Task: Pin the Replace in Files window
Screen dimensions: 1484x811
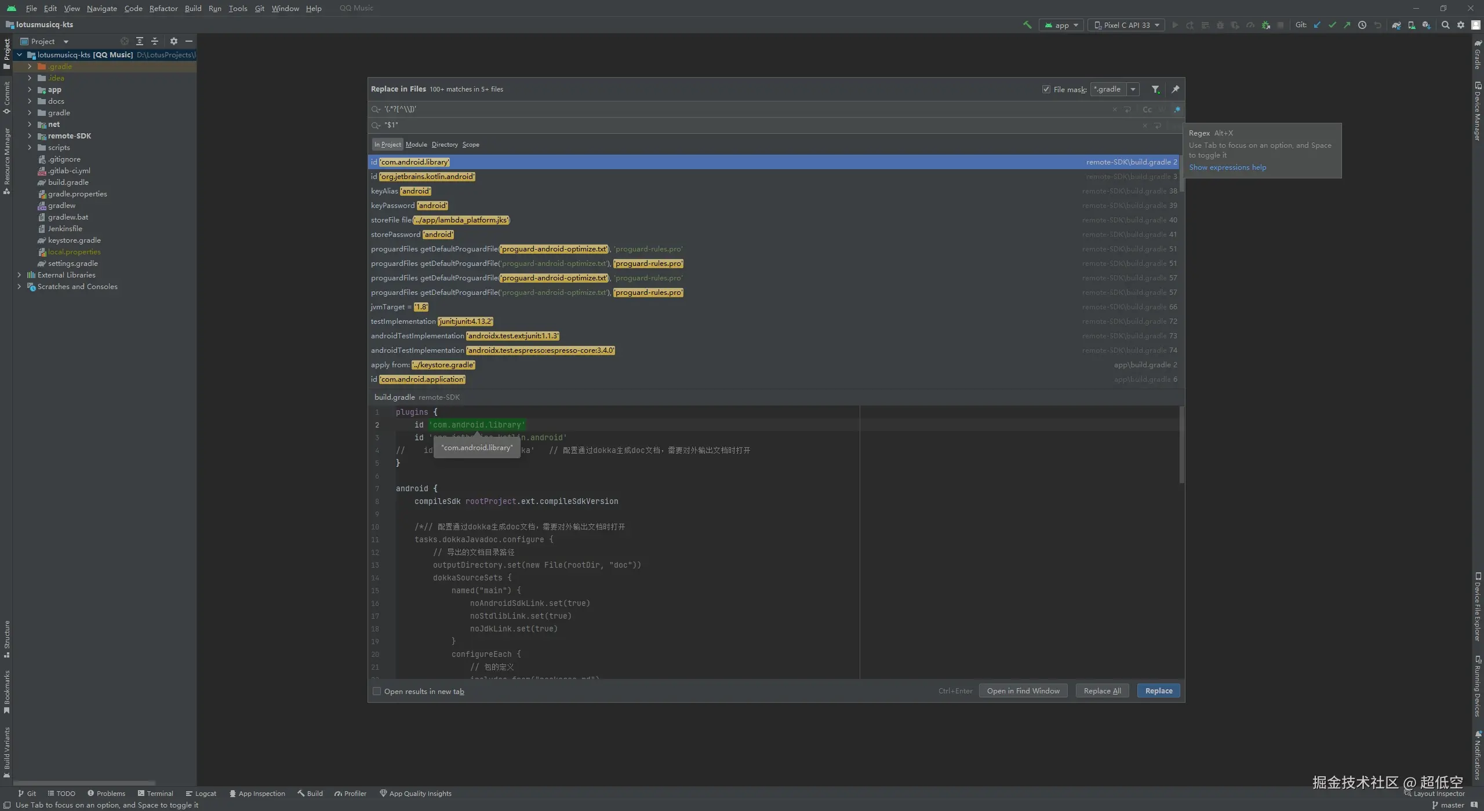Action: [x=1175, y=89]
